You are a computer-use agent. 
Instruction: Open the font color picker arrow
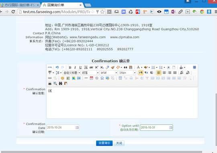(141, 67)
